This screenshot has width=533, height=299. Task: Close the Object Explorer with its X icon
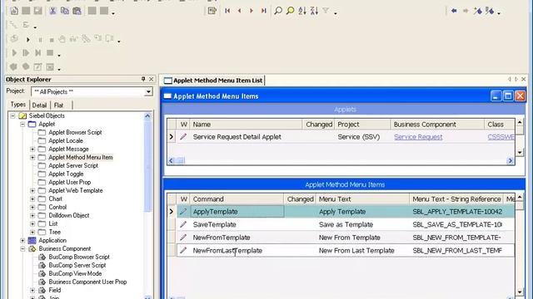tap(152, 79)
